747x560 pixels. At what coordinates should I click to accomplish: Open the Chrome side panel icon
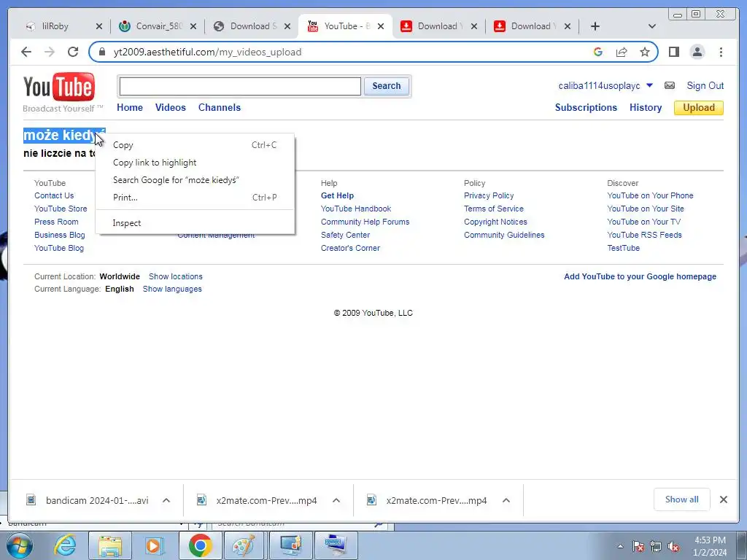click(673, 52)
